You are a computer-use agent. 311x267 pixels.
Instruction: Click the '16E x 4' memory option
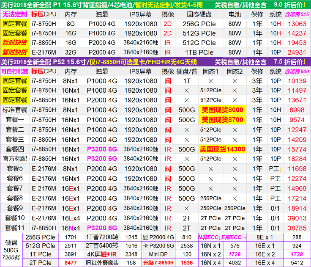[265, 263]
